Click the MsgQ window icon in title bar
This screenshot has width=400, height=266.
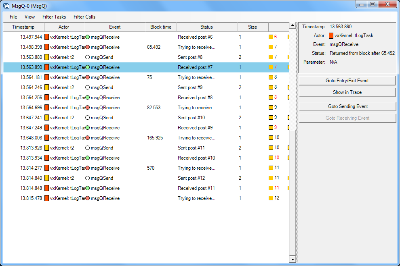coord(6,6)
